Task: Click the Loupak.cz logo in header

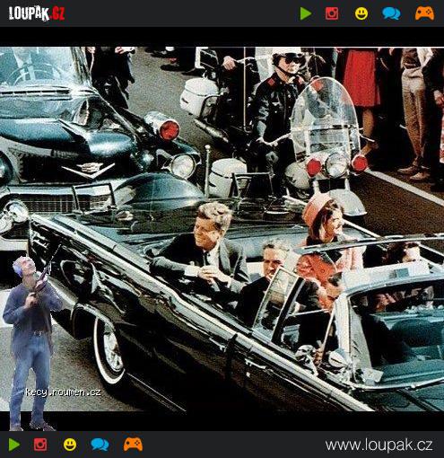Action: (x=37, y=13)
